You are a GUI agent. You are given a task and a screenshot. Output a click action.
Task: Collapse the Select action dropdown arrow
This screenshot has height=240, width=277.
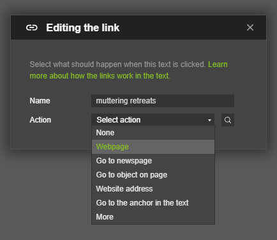point(209,120)
